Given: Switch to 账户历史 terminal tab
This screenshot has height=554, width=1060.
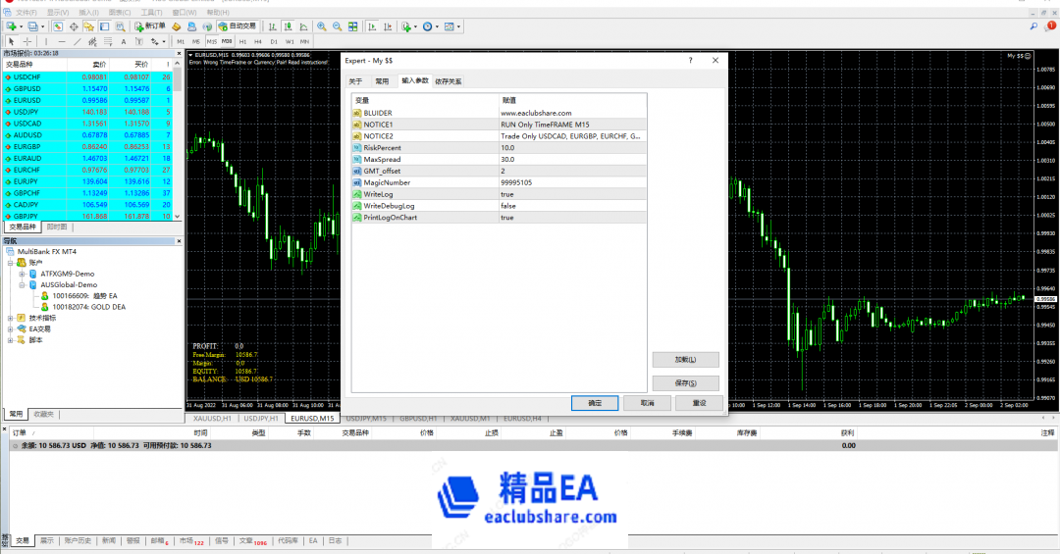Looking at the screenshot, I should (78, 540).
